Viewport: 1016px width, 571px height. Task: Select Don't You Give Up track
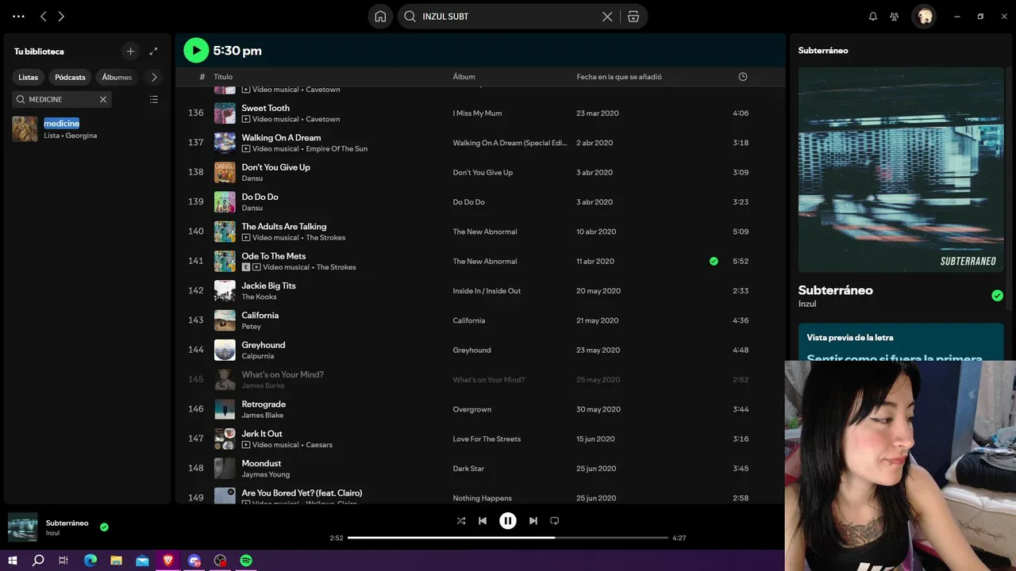pyautogui.click(x=276, y=167)
